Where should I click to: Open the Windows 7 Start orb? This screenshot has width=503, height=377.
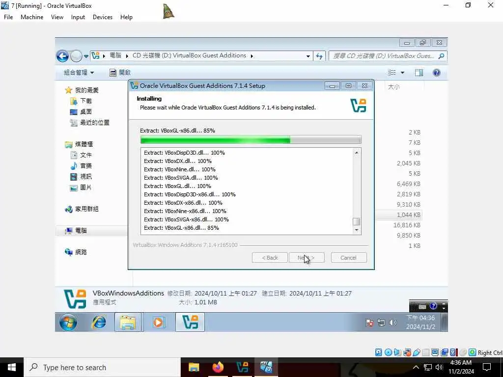tap(68, 322)
